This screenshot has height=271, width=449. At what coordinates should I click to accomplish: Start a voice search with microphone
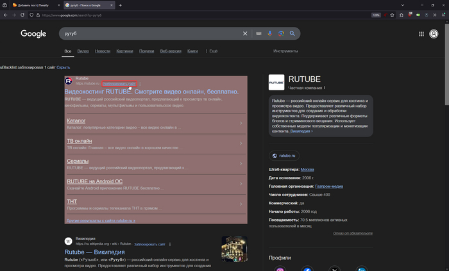coord(270,33)
